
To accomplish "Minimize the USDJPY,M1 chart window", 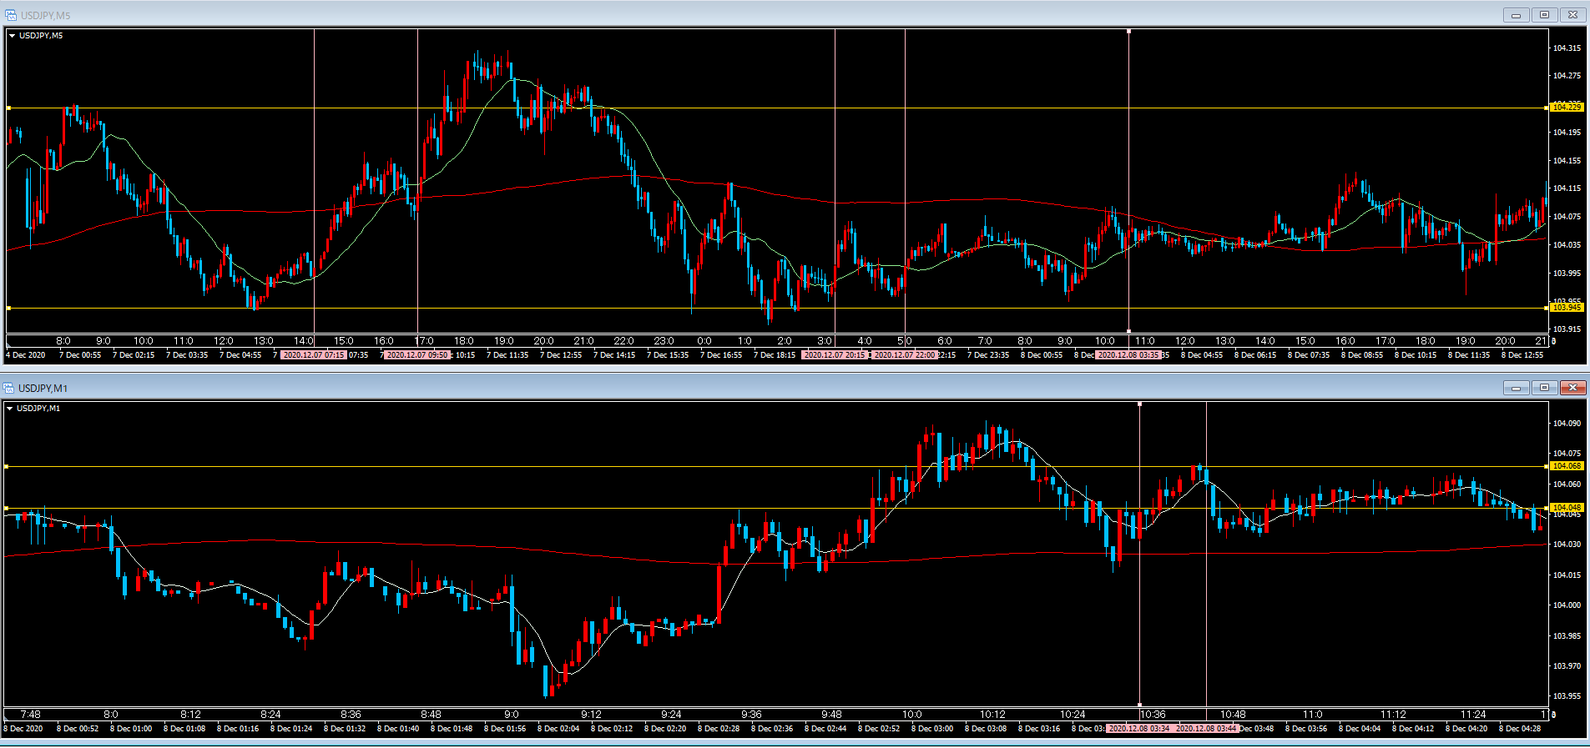I will click(1516, 388).
